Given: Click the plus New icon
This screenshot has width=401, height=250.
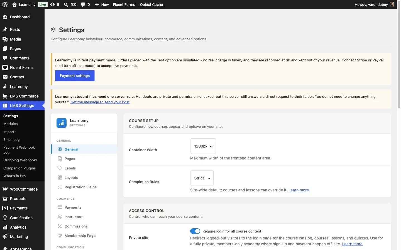Looking at the screenshot, I should [x=97, y=4].
